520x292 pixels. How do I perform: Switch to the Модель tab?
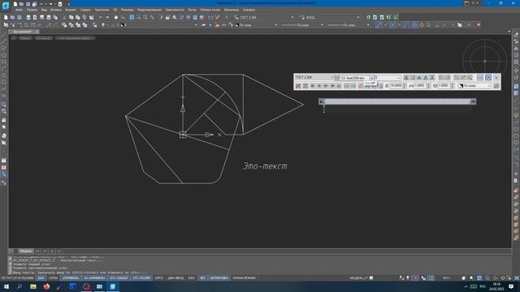[x=25, y=251]
